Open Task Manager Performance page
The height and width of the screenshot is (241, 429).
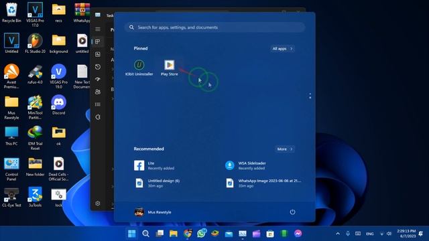click(98, 54)
